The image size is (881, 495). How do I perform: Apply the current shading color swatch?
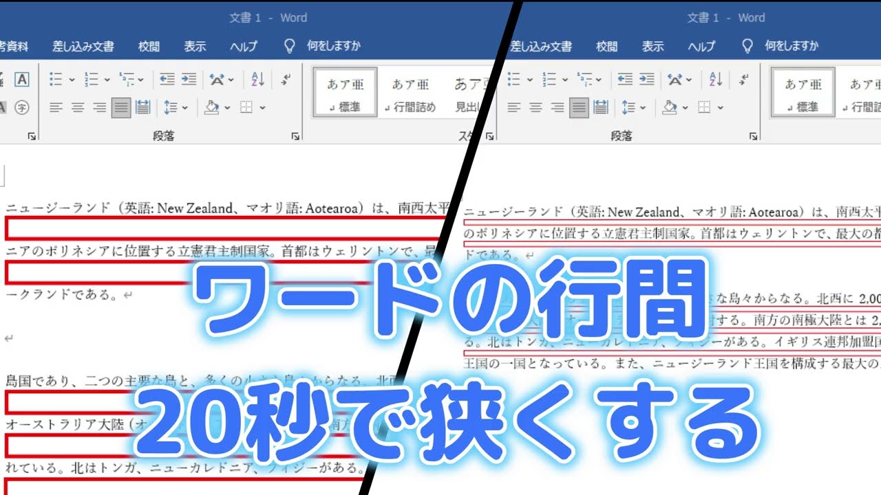pyautogui.click(x=210, y=108)
